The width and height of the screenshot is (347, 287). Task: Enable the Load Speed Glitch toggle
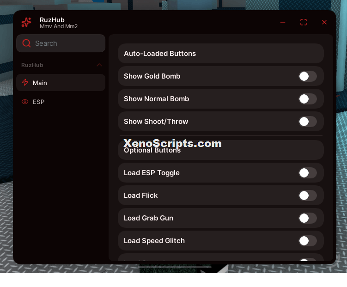(308, 241)
